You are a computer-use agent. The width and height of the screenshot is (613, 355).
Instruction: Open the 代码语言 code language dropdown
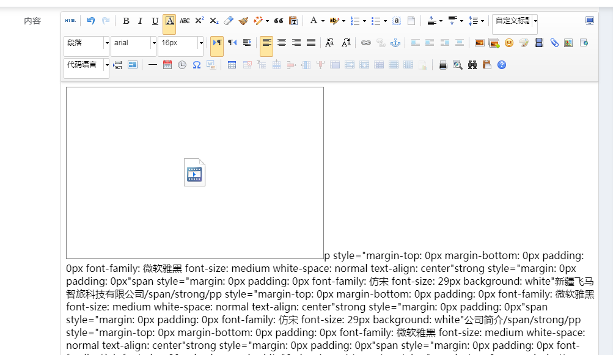(86, 65)
